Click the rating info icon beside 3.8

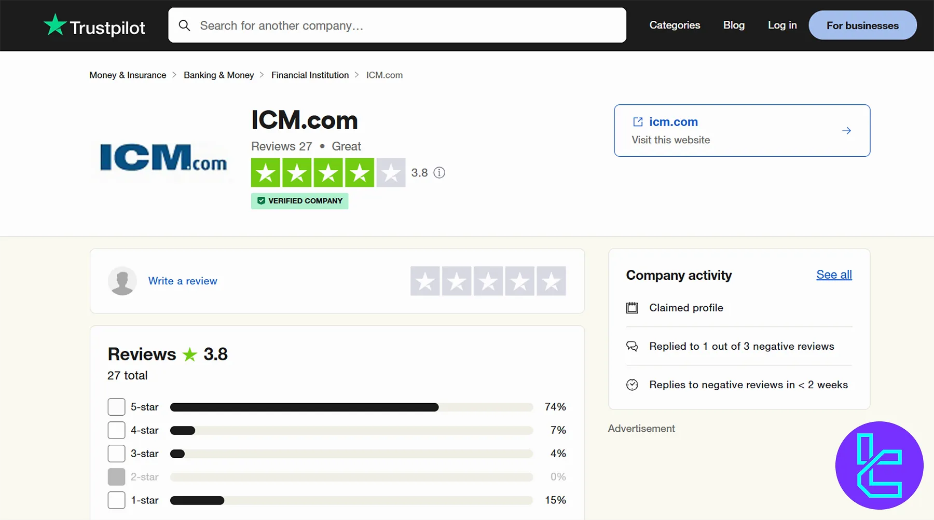[439, 173]
